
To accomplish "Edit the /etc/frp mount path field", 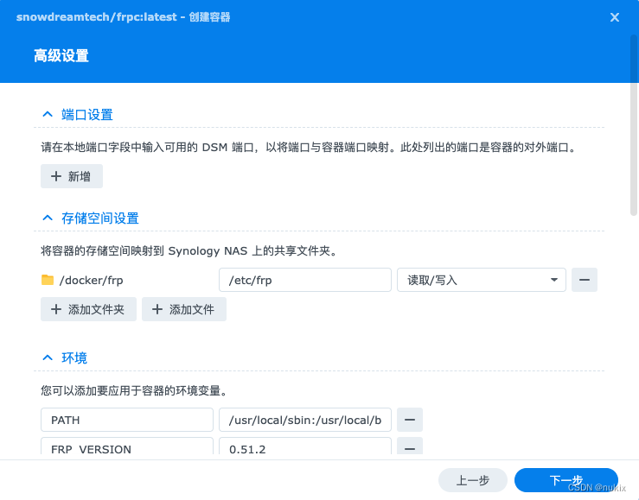I will [x=305, y=280].
